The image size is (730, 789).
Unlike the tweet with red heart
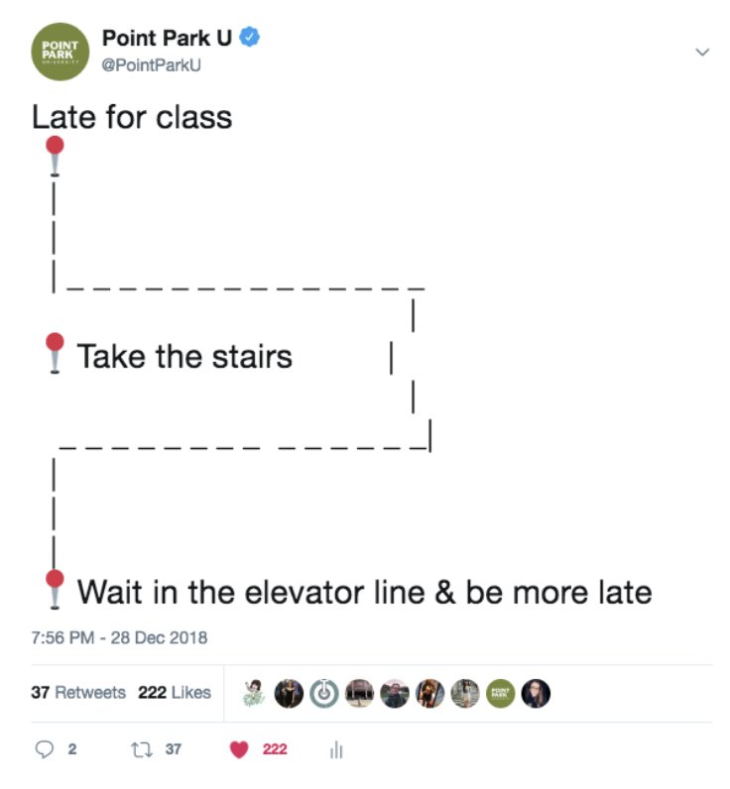pyautogui.click(x=239, y=749)
